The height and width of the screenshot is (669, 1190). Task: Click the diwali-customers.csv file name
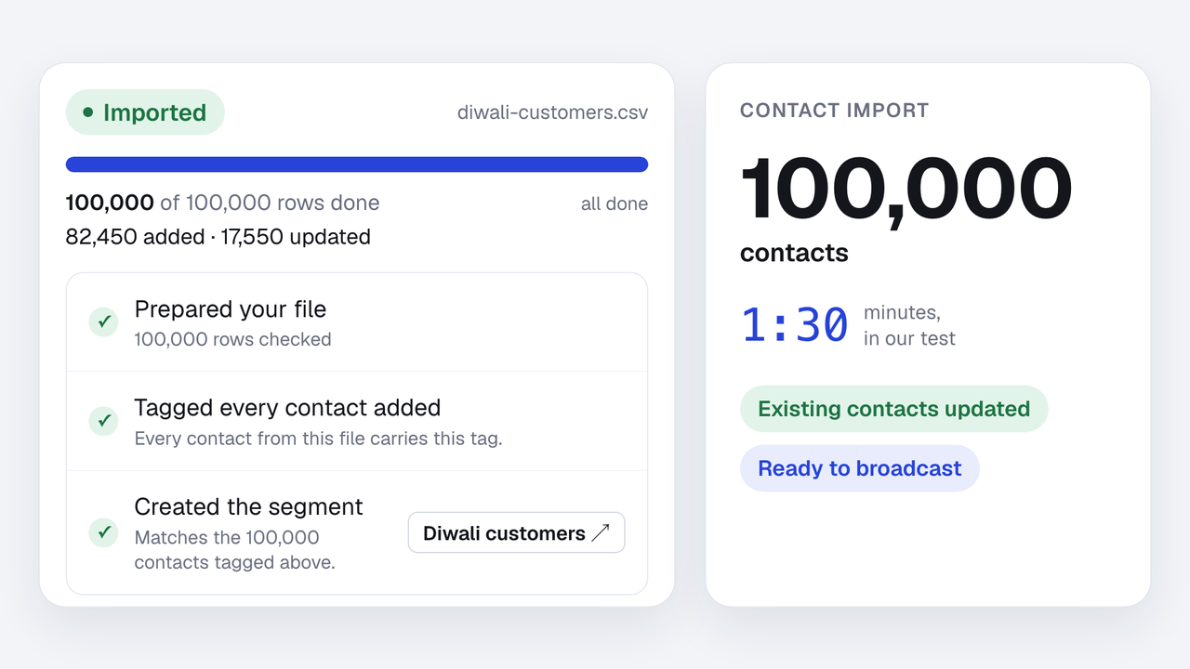tap(553, 112)
